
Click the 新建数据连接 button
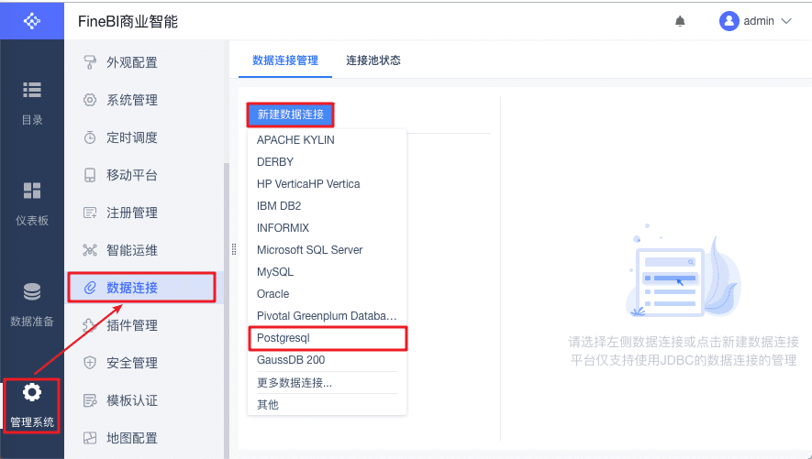[x=291, y=115]
